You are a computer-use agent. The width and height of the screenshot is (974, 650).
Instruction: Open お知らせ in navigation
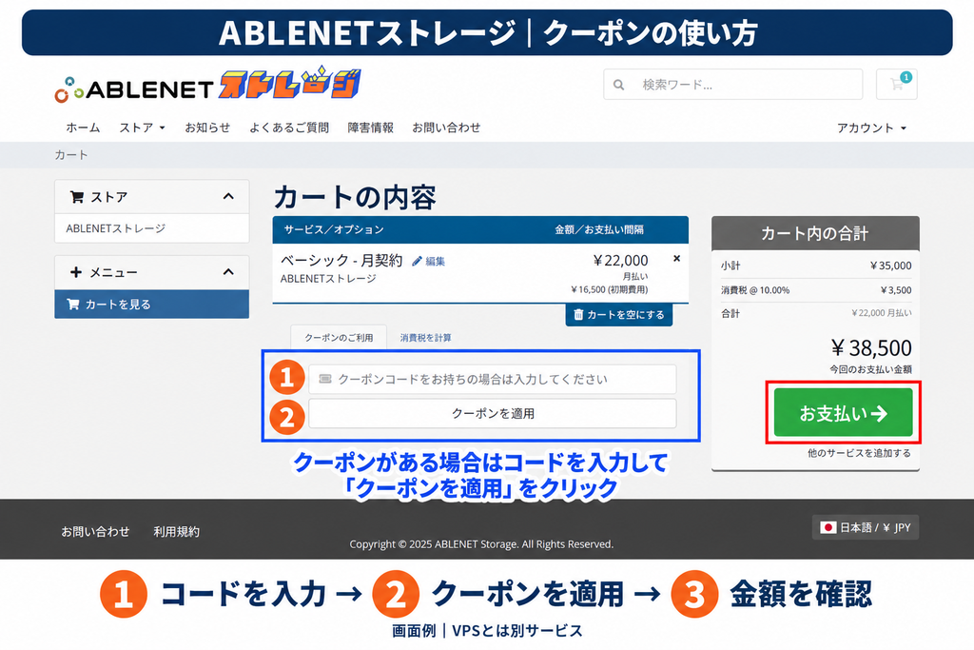tap(207, 128)
